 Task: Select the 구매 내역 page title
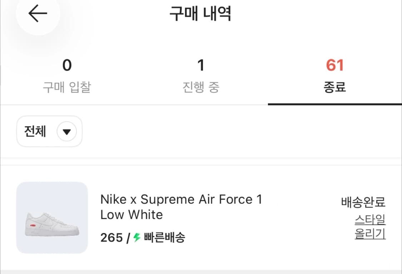coord(201,14)
